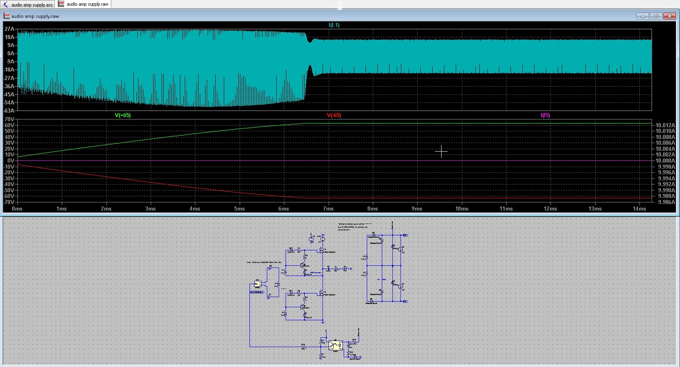Click the 9.986A label on the right axis

[x=667, y=202]
